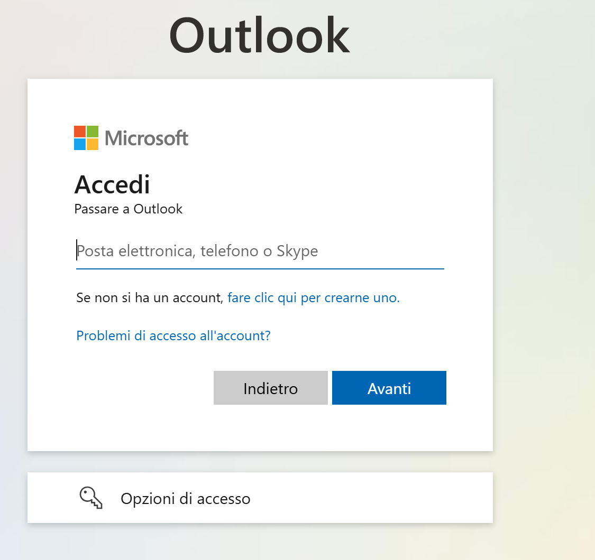Click the green square of Microsoft logo
Screen dimensions: 595x560
point(93,131)
